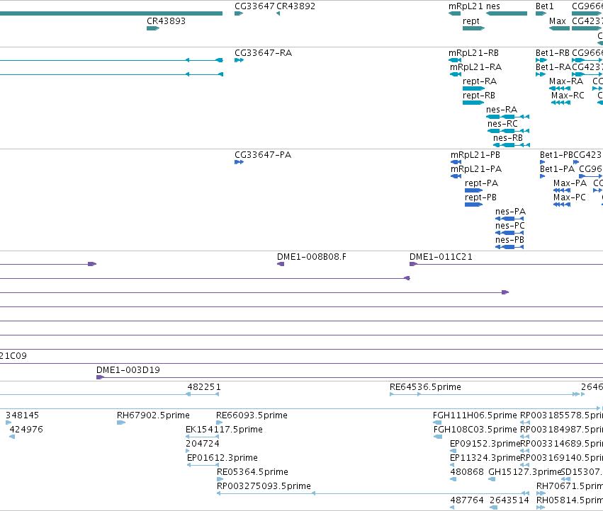Click the DME1-008B08.F feature

point(281,264)
